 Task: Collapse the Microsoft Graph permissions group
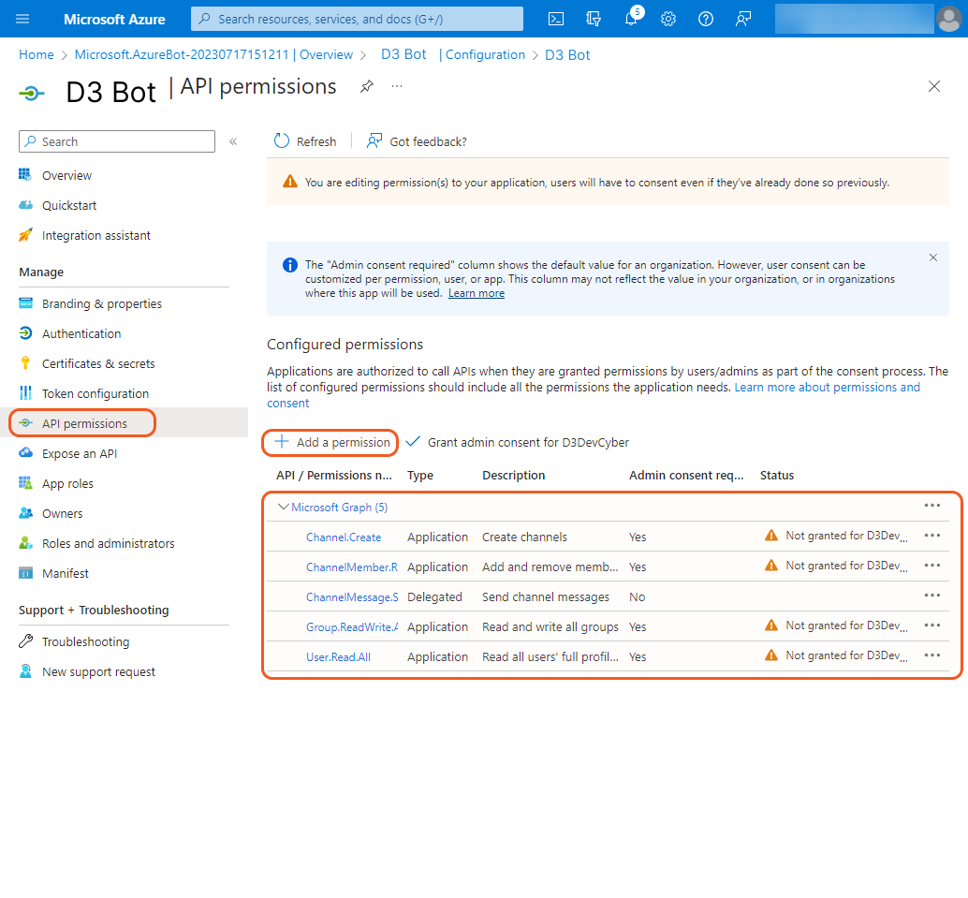click(x=284, y=507)
